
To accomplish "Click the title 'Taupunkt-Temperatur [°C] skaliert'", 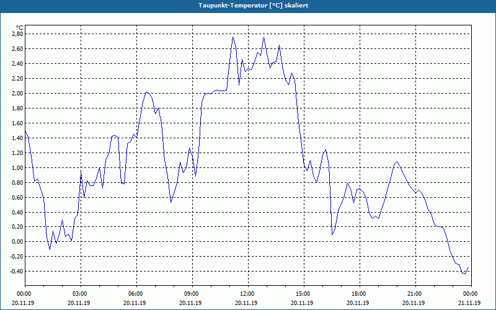I will (x=254, y=6).
